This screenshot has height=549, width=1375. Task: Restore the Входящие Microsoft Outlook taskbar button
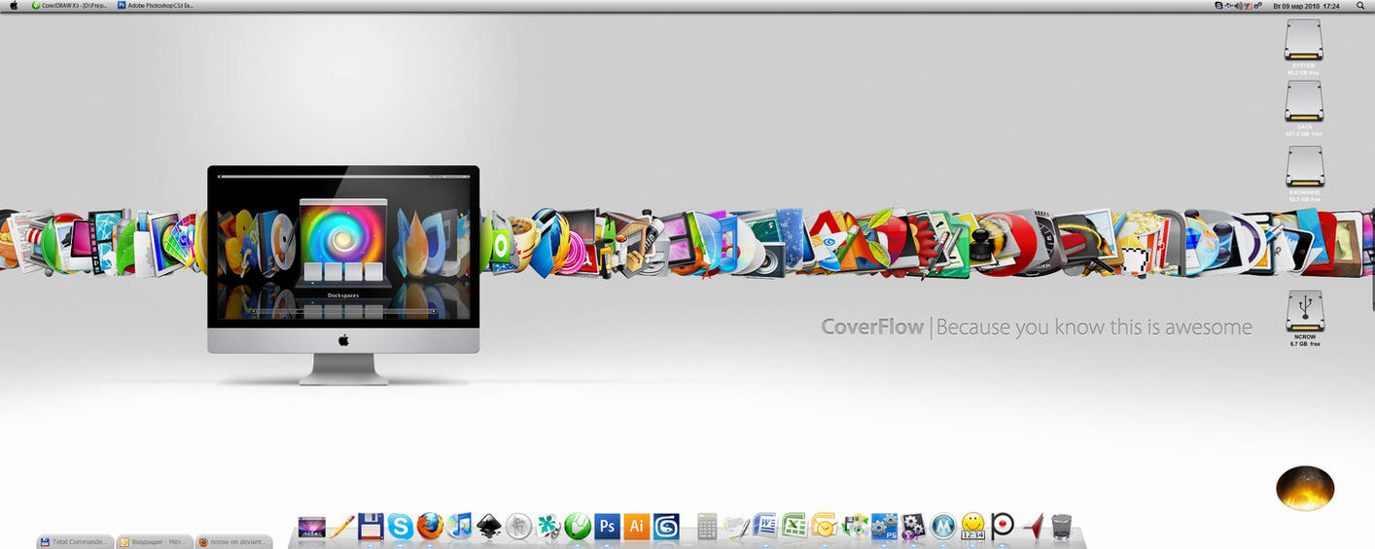tap(154, 541)
